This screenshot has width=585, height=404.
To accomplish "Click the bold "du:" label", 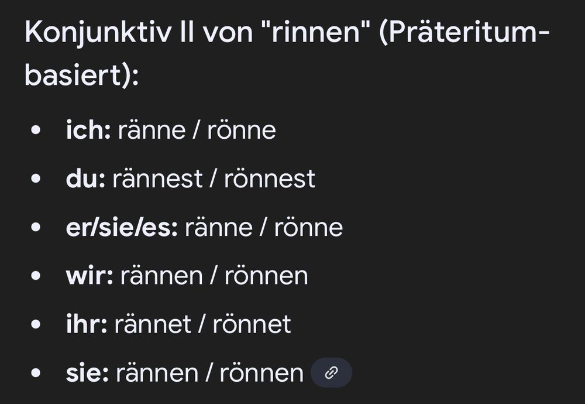I will click(85, 179).
